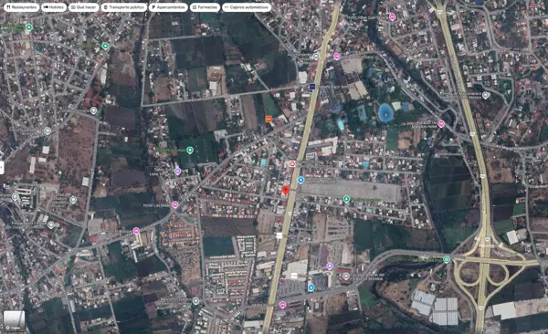548x334 pixels.
Task: Click the purple pin near Hotel Las Brisas
Action: point(177,172)
